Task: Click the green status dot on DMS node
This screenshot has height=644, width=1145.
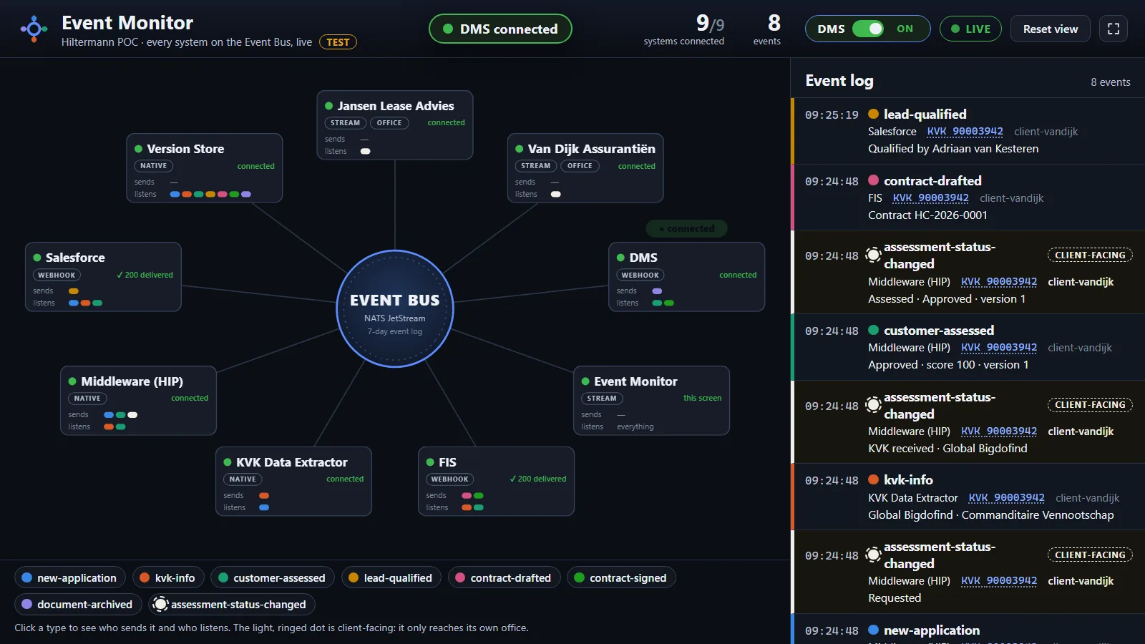Action: (620, 258)
